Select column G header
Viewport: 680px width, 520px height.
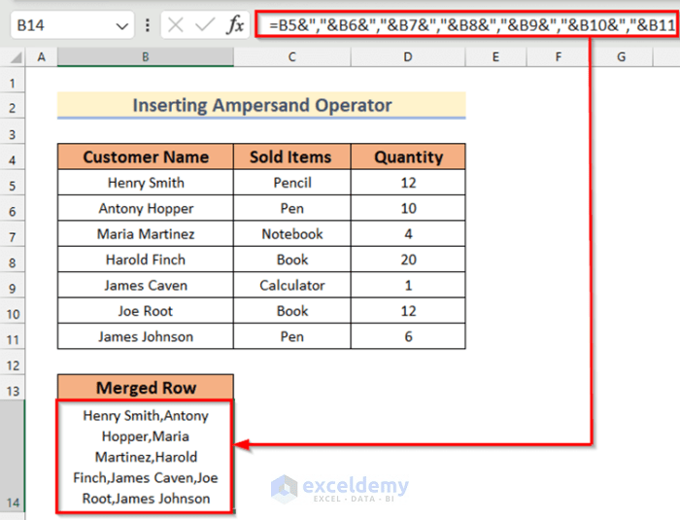pyautogui.click(x=621, y=57)
